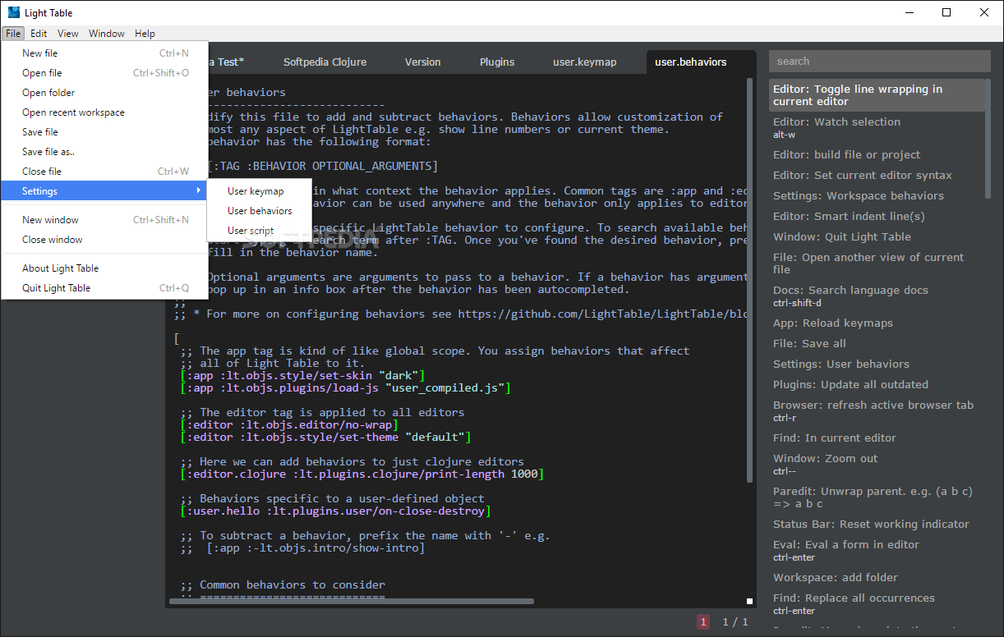
Task: Switch to the Softpedia Clojure tab
Action: (x=325, y=62)
